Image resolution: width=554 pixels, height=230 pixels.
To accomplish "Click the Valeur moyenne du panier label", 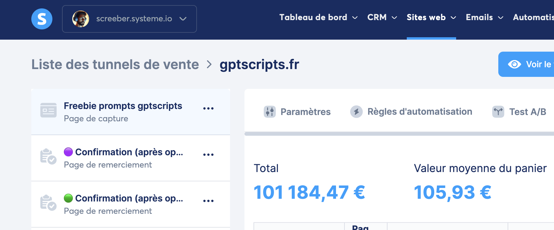I will pos(480,168).
